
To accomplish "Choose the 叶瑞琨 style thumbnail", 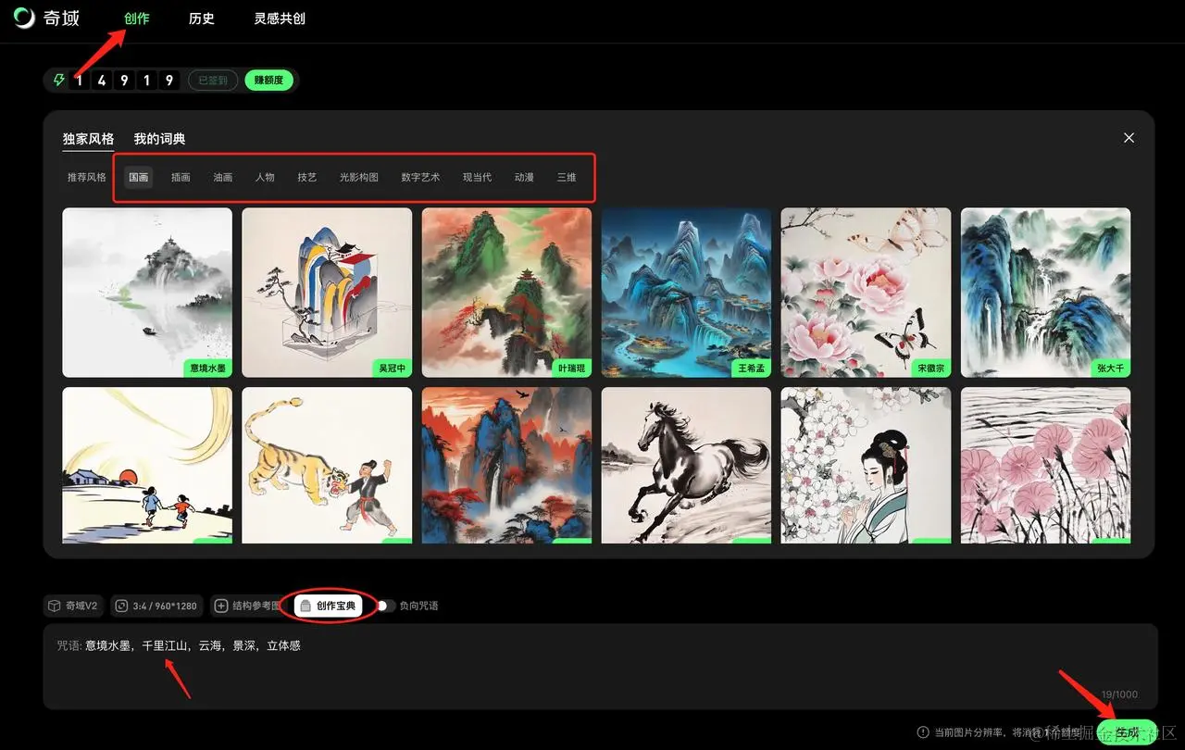I will click(506, 292).
